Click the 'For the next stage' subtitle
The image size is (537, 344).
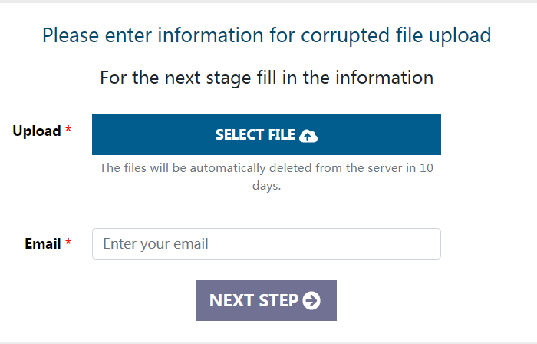(x=266, y=78)
